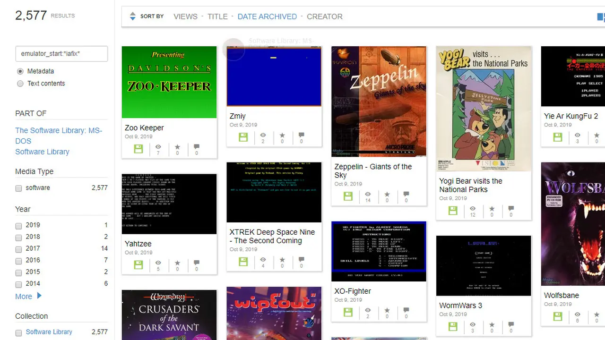Open the Yie Ar KungFu 2 thumbnail
The width and height of the screenshot is (605, 340).
click(x=573, y=76)
